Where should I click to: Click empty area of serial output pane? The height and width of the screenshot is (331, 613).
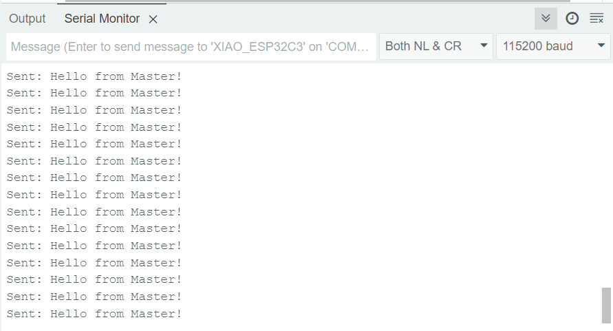(x=391, y=195)
